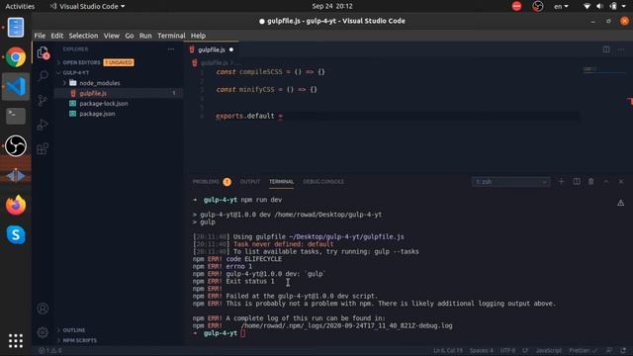Switch to OBS Studio in dock
633x356 pixels.
coord(16,145)
